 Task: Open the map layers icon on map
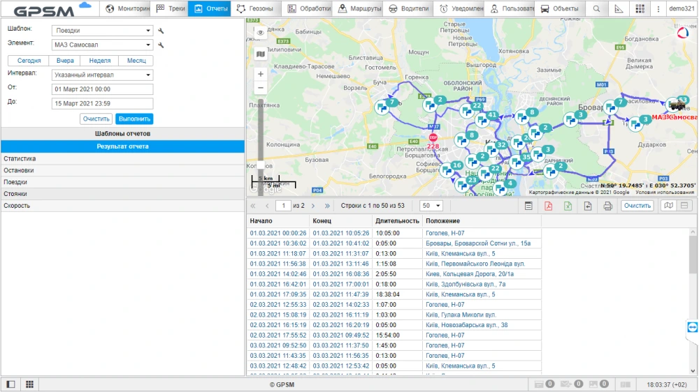point(261,54)
